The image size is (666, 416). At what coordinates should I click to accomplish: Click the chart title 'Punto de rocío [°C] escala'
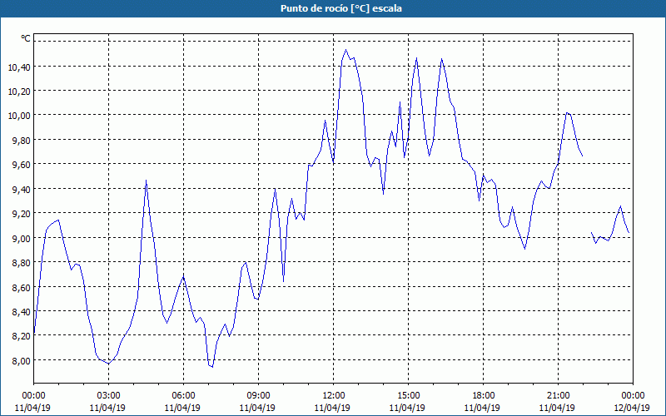[x=341, y=8]
